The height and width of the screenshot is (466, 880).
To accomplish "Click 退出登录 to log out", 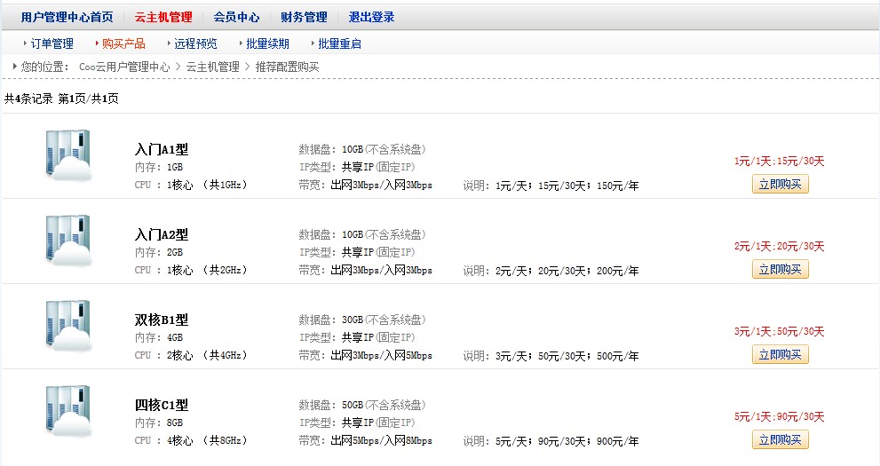I will (371, 17).
